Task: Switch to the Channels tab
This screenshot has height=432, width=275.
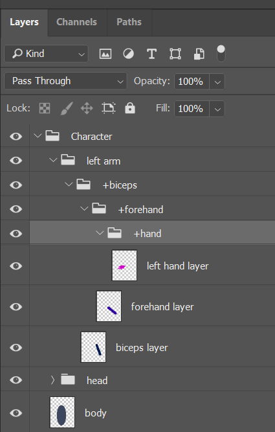Action: pos(76,22)
